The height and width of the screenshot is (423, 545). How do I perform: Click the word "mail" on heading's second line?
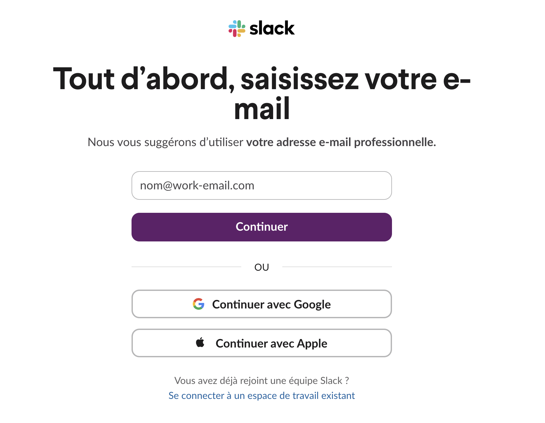[x=262, y=109]
